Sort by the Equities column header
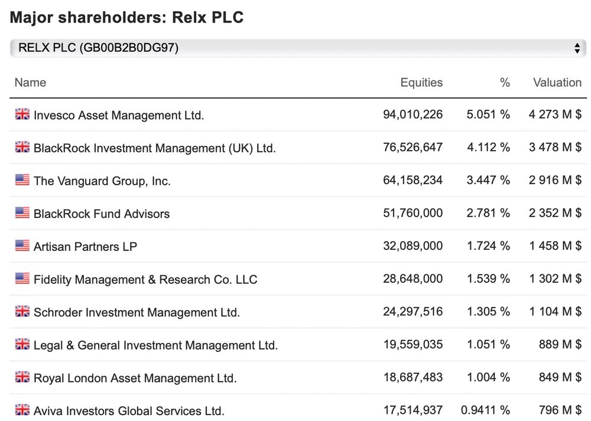 click(421, 83)
